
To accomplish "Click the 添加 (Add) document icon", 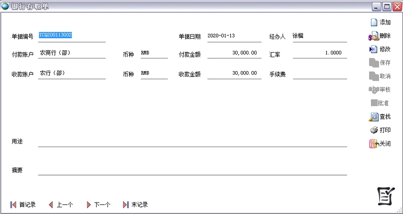I will click(x=374, y=22).
